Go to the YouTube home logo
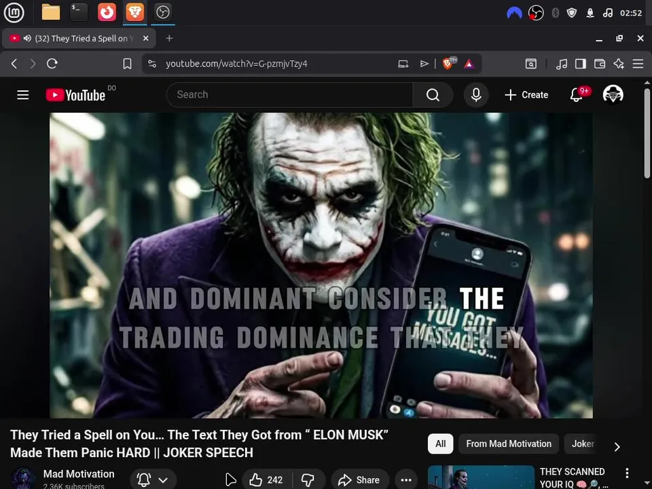652x489 pixels. point(75,95)
